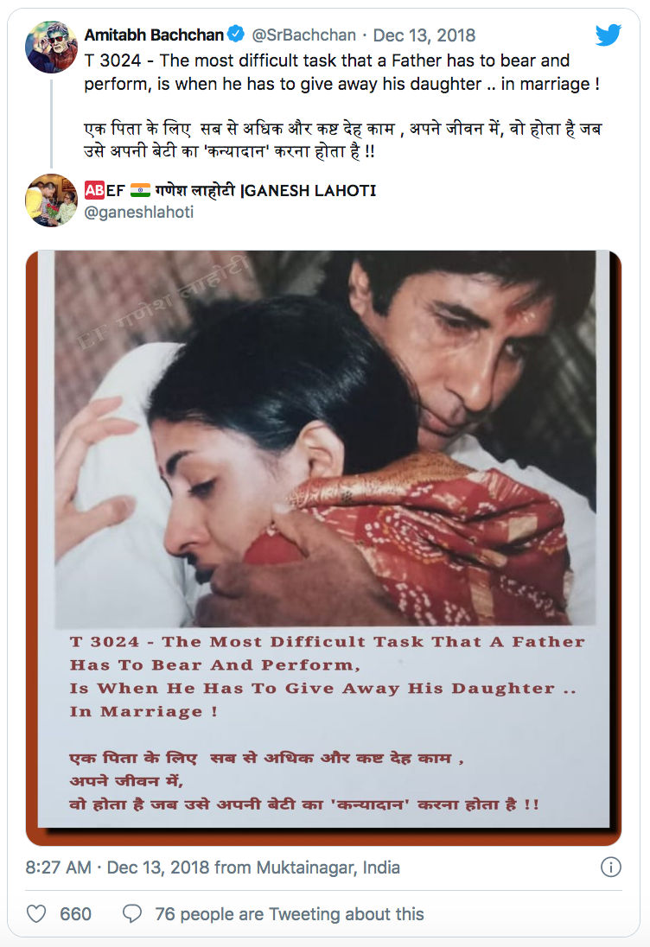Click the Hindi tweet text paragraph
The width and height of the screenshot is (650, 947).
click(x=342, y=139)
